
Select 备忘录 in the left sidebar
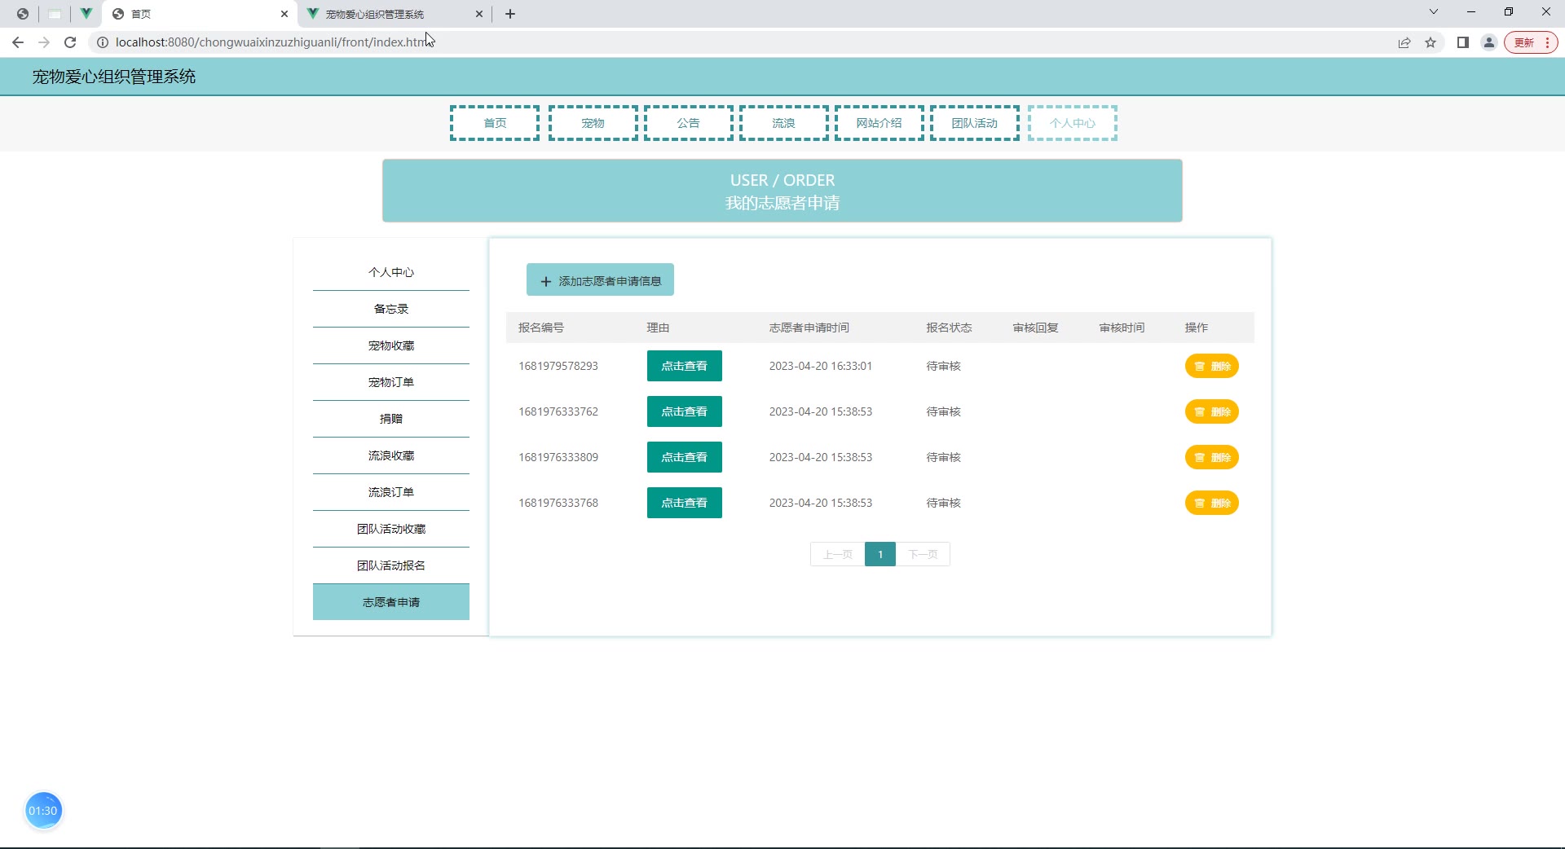(391, 309)
